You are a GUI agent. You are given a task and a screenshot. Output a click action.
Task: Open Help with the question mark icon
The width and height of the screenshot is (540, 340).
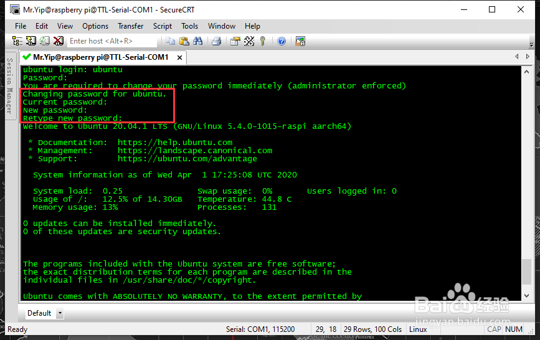(282, 41)
